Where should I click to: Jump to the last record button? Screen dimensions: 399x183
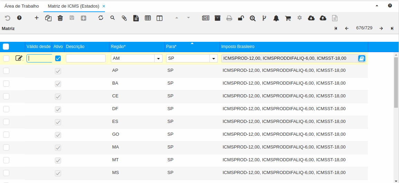(x=392, y=28)
